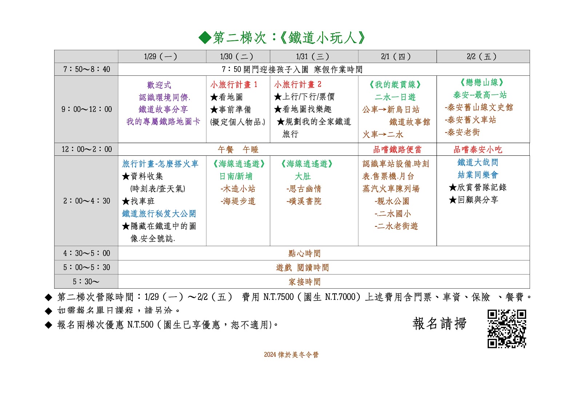Click the star before 看地圖
This screenshot has height=412, width=582.
214,98
